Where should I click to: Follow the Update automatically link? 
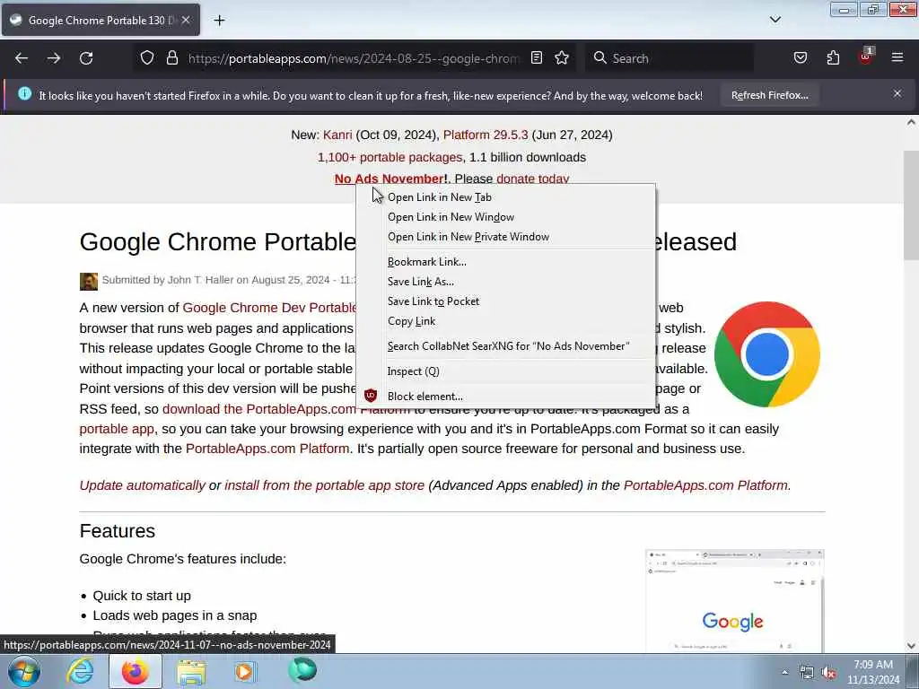(143, 485)
